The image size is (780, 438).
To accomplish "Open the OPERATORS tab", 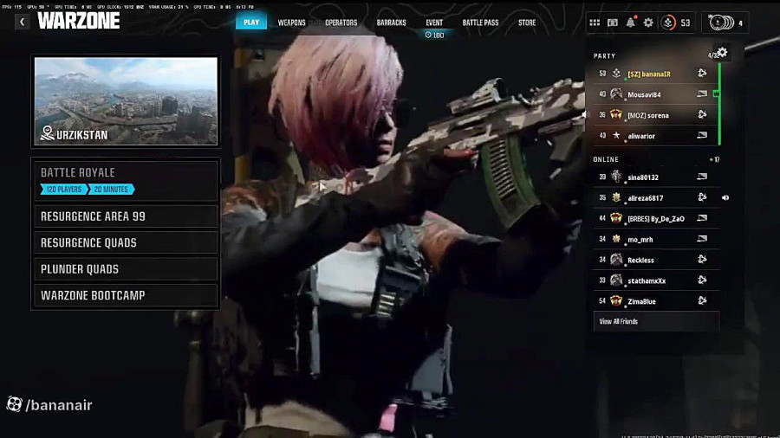I will (x=341, y=23).
